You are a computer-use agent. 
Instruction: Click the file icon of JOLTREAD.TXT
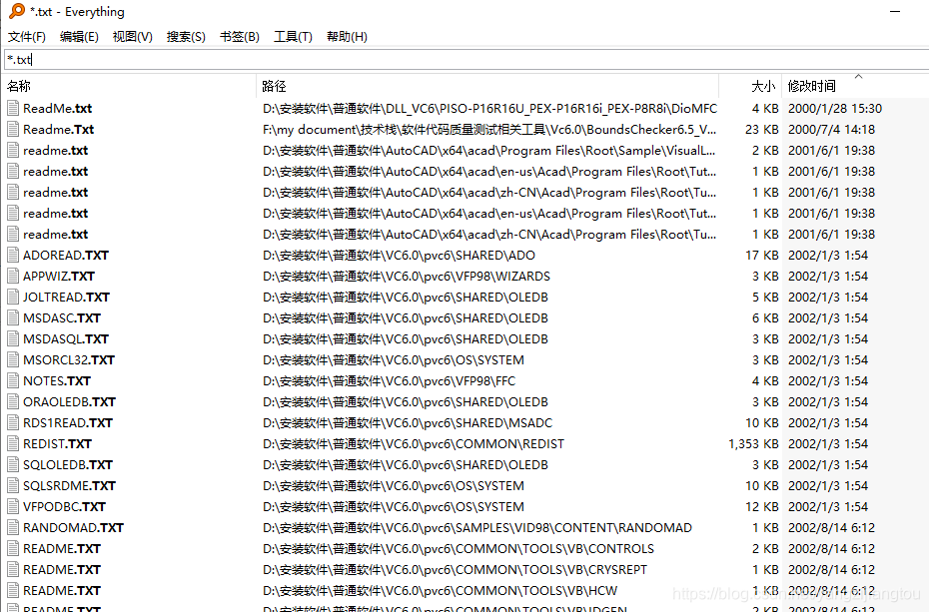(x=13, y=298)
